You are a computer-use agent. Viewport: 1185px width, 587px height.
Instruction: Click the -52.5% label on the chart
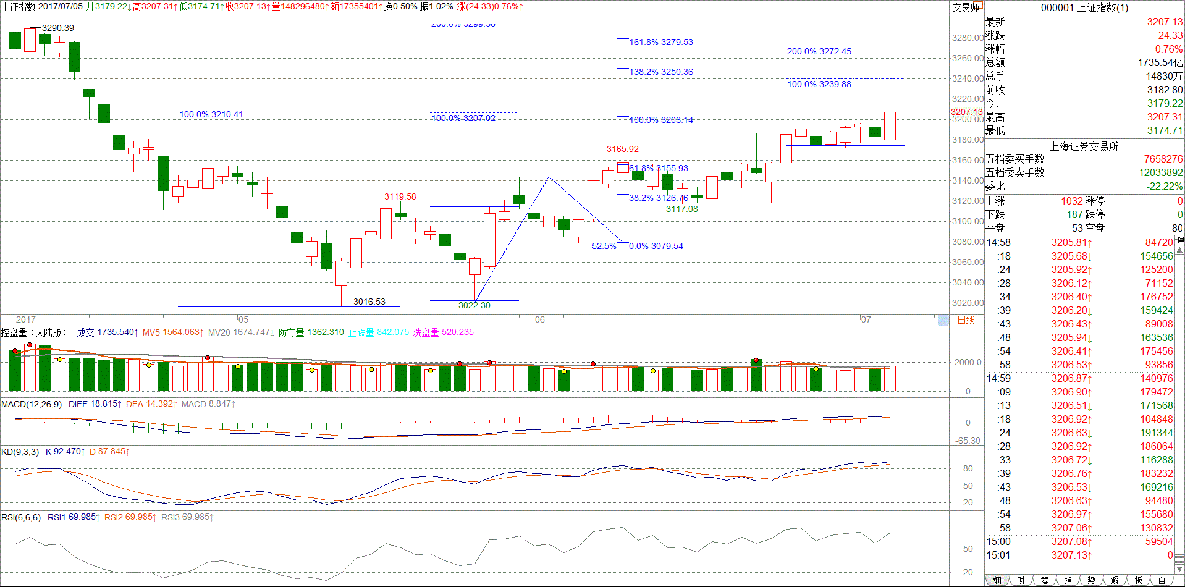pyautogui.click(x=602, y=246)
